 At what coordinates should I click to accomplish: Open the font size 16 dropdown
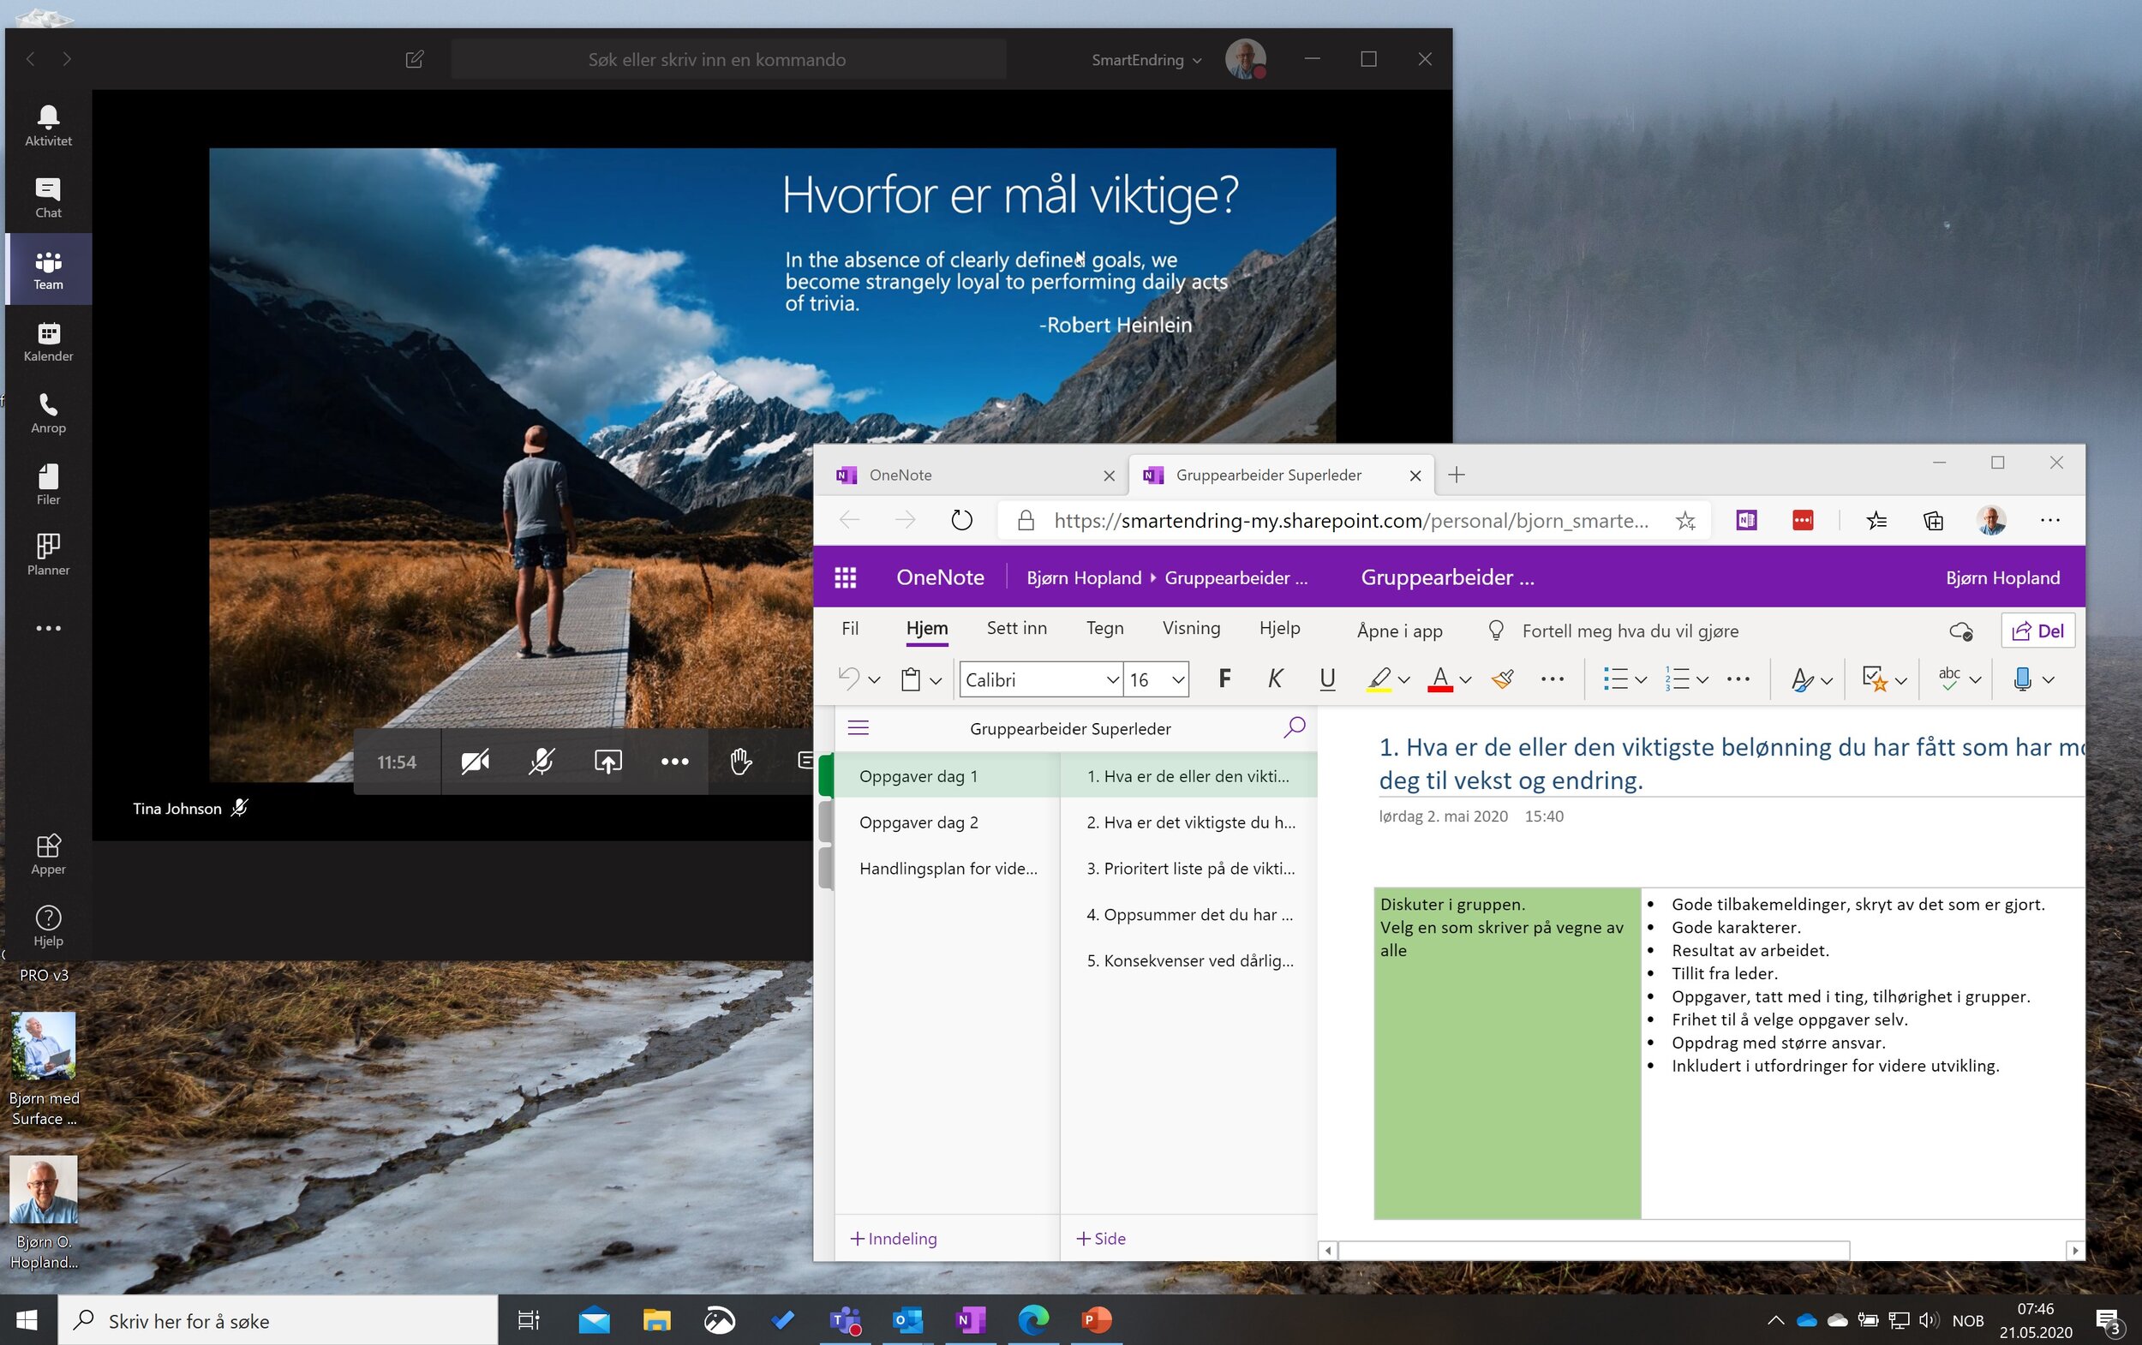point(1178,680)
